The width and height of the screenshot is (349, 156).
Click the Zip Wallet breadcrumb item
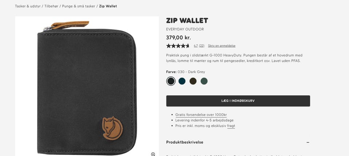click(x=108, y=6)
